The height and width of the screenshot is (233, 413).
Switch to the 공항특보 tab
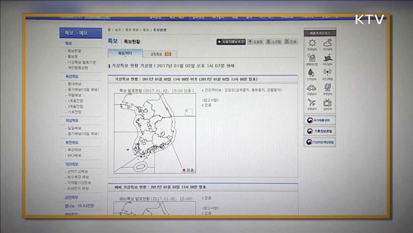(x=160, y=54)
